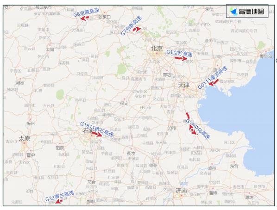This screenshot has height=210, width=277.
Task: Click the 东营 city label
Action: (x=234, y=166)
